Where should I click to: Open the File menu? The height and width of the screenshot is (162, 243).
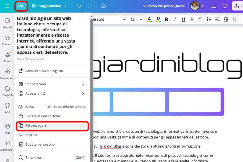[21, 6]
